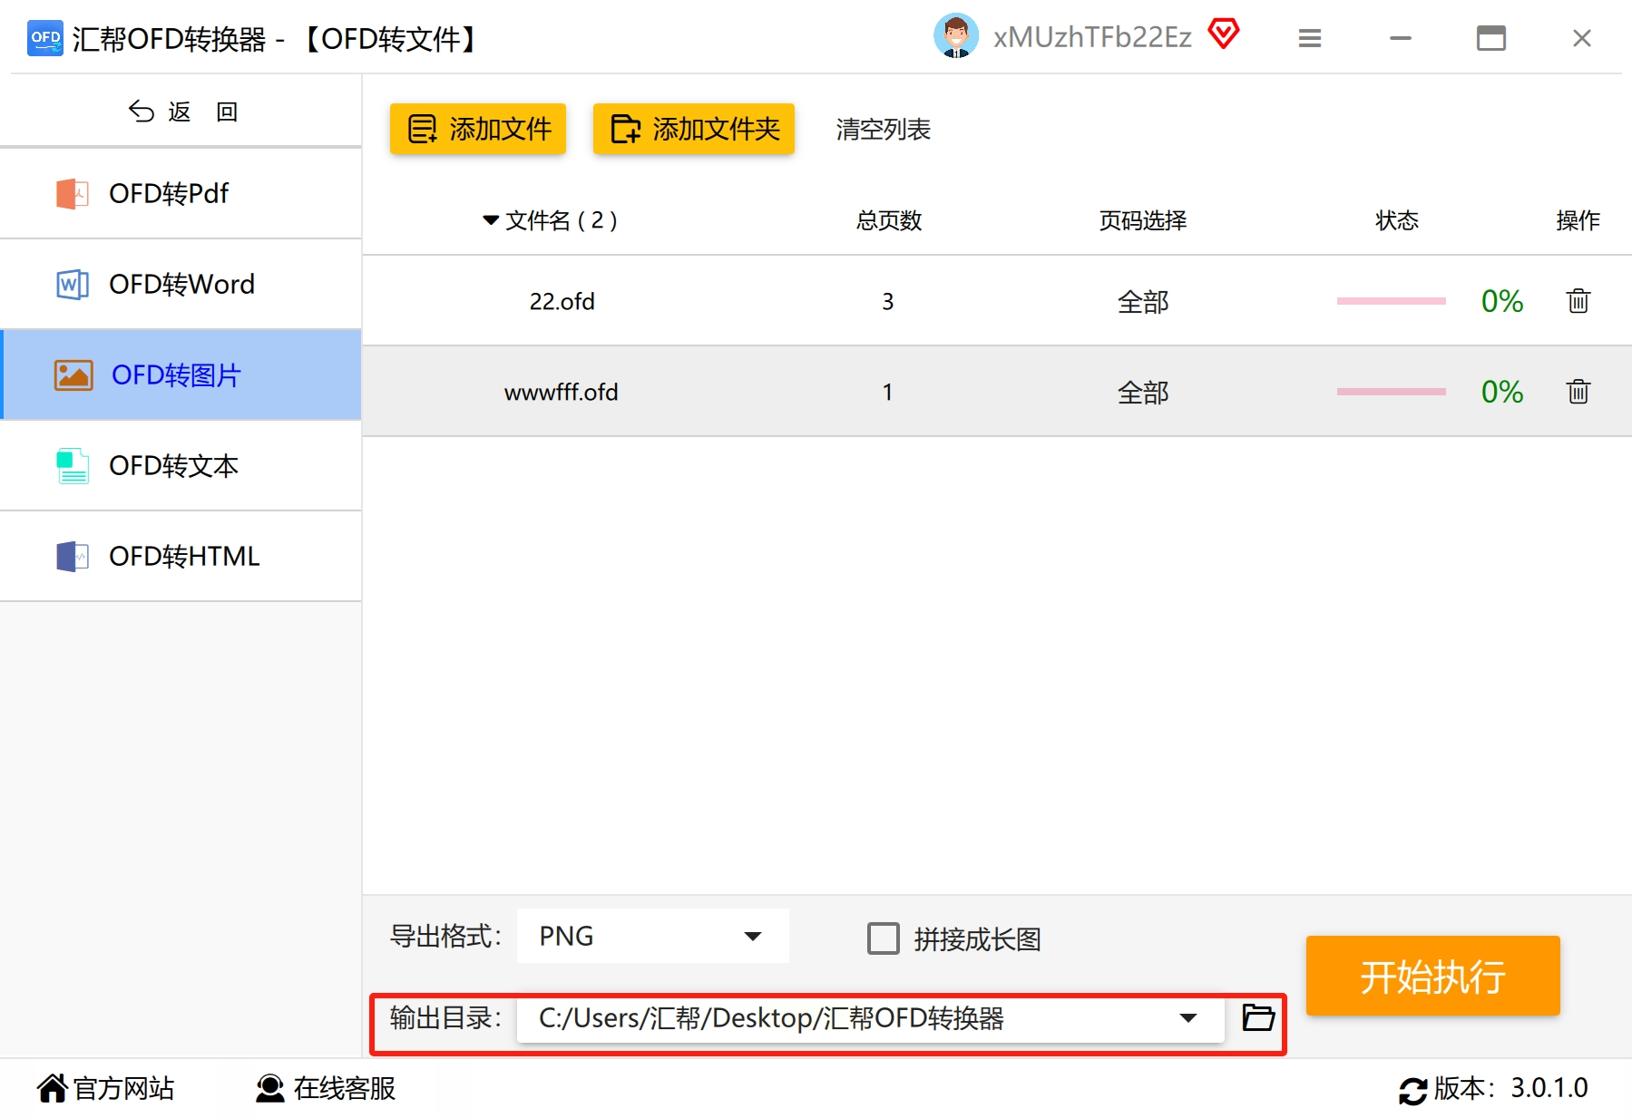Switch to OFD转HTML tab
This screenshot has width=1632, height=1118.
pos(181,557)
